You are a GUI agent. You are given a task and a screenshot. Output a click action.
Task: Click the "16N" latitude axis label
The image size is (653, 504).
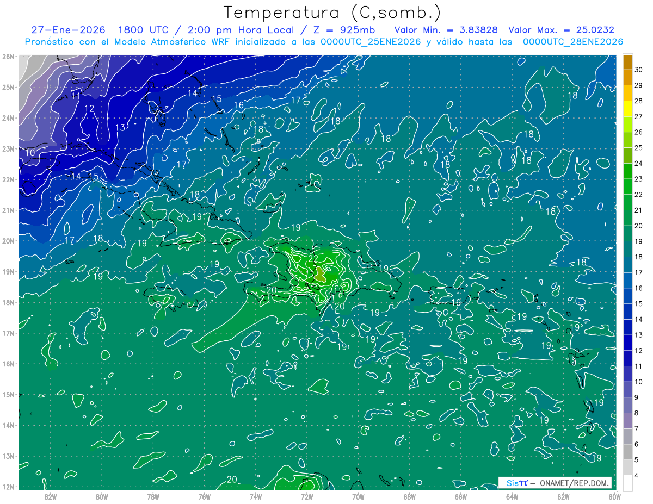pyautogui.click(x=8, y=364)
